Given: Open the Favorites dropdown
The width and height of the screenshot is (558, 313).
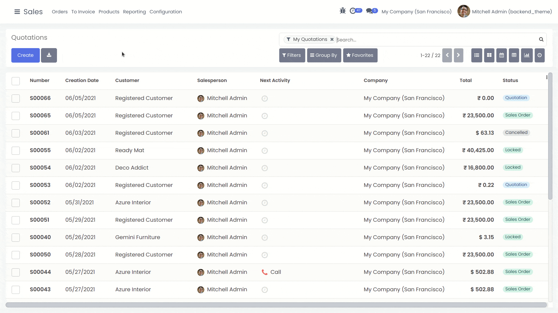Looking at the screenshot, I should (x=360, y=55).
